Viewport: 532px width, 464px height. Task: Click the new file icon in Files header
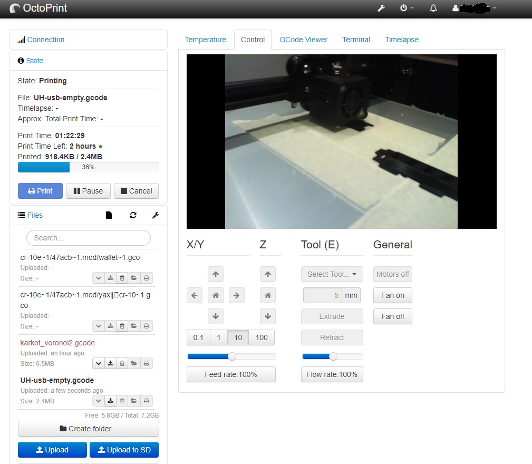pyautogui.click(x=109, y=215)
